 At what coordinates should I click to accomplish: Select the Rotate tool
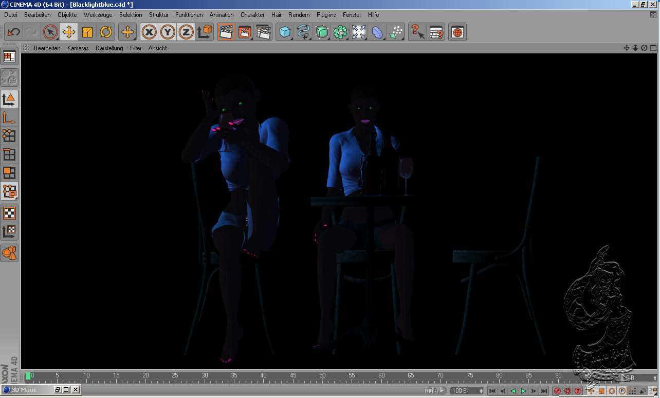click(x=105, y=32)
